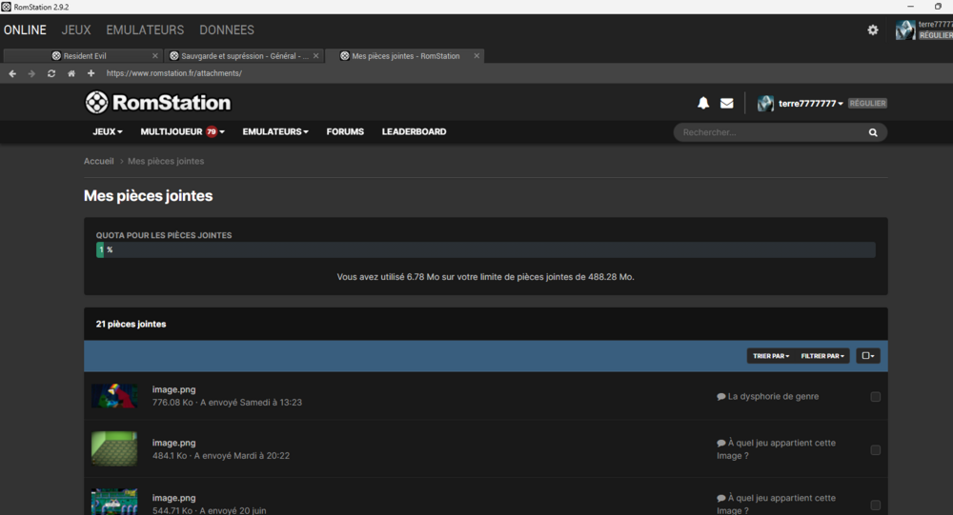Viewport: 953px width, 515px height.
Task: Reload the page with refresh icon
Action: pos(51,73)
